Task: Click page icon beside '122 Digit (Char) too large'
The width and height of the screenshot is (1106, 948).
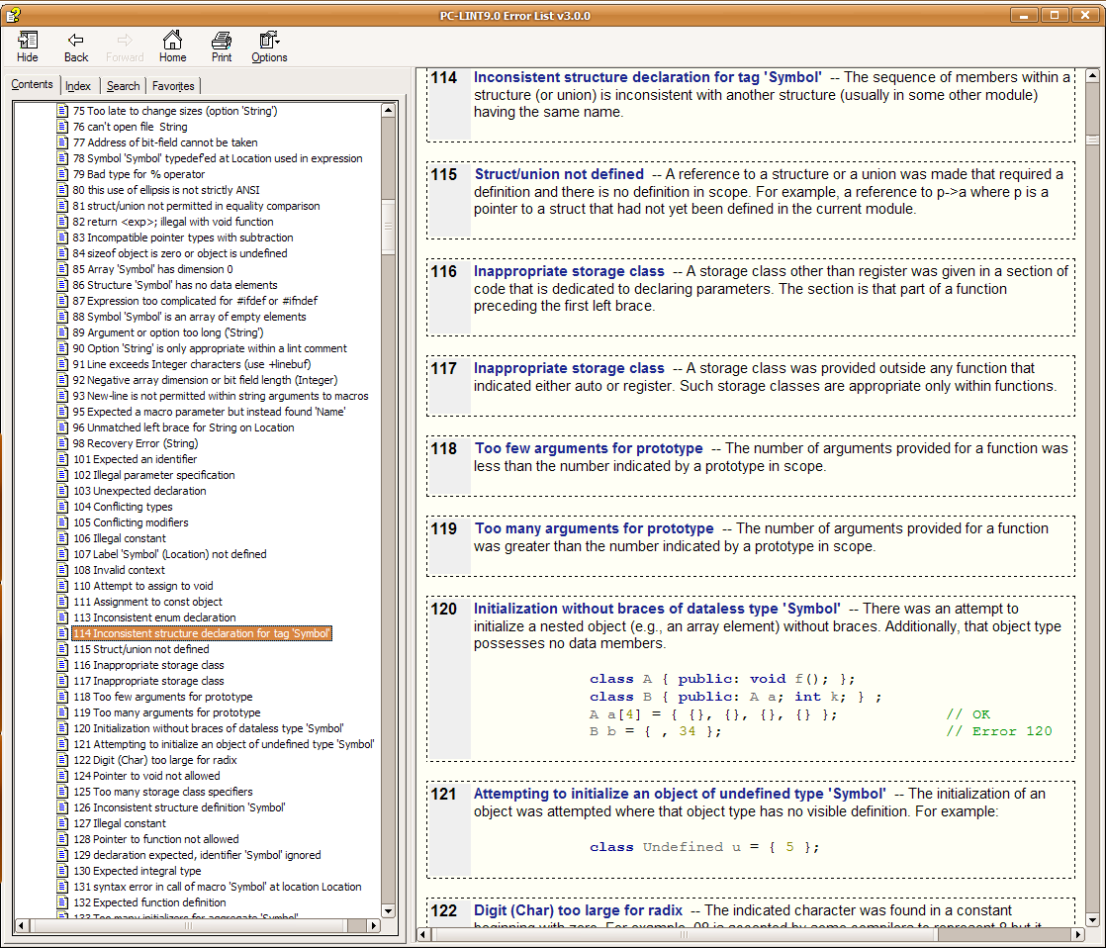Action: point(62,760)
